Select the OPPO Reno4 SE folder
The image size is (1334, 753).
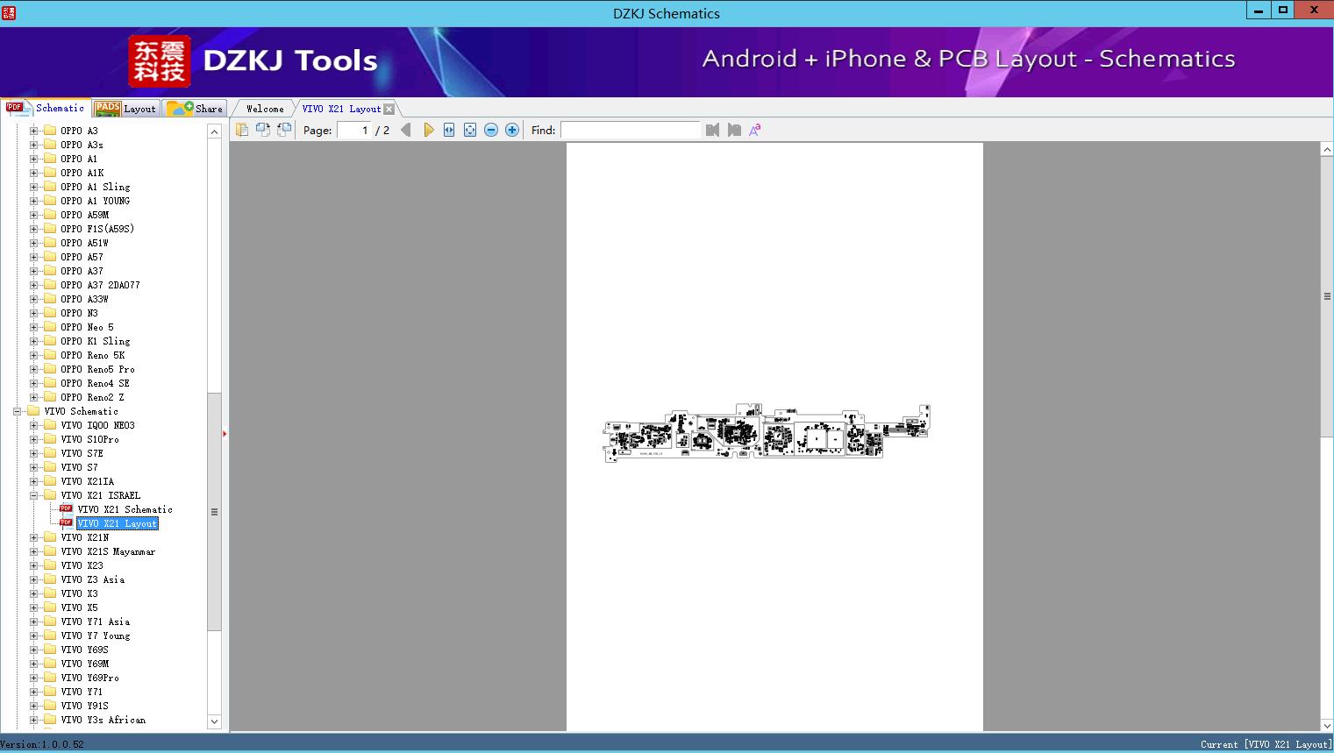pyautogui.click(x=95, y=383)
